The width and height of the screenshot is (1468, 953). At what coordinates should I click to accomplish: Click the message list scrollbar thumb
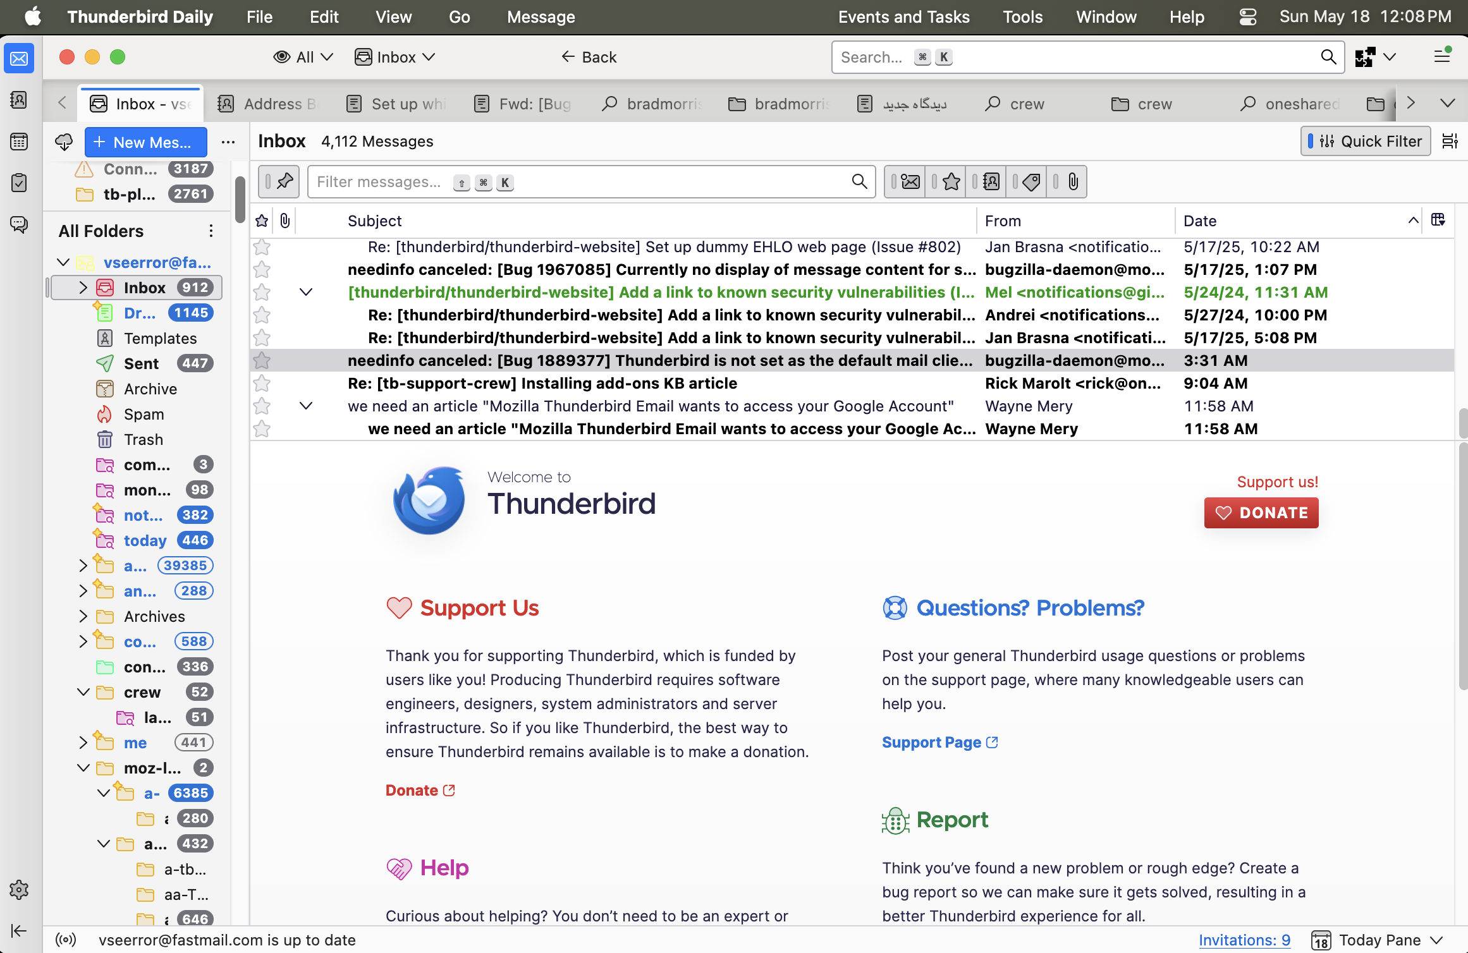tap(1463, 423)
